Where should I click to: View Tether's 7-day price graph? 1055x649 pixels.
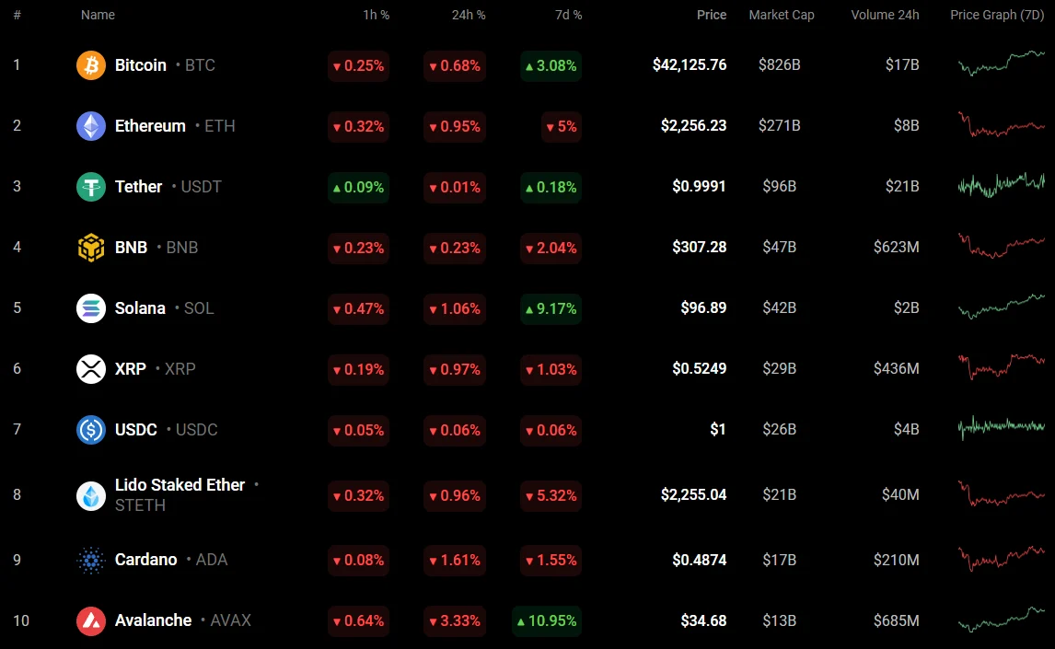[1001, 185]
